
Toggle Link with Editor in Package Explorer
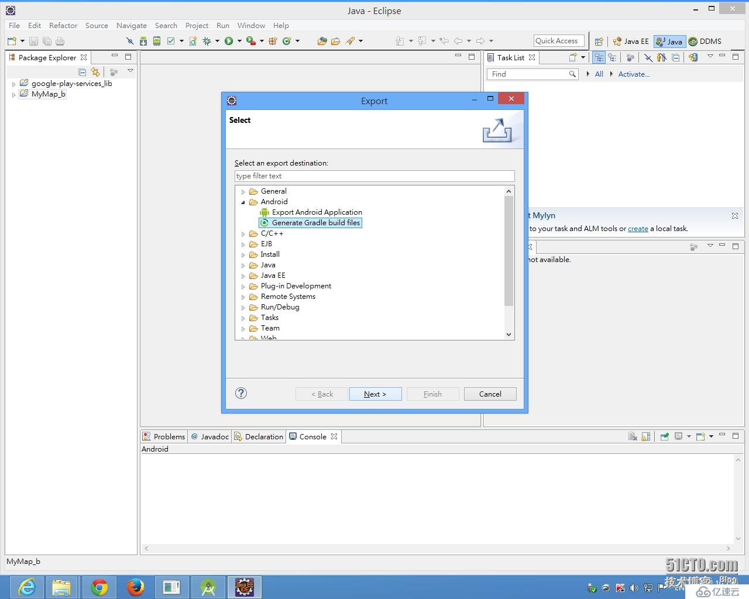tap(95, 72)
